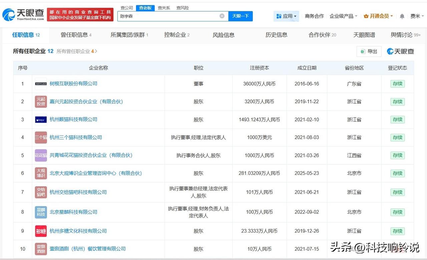Open 北京星麟科技有限公司 link
The width and height of the screenshot is (427, 260).
(x=73, y=212)
